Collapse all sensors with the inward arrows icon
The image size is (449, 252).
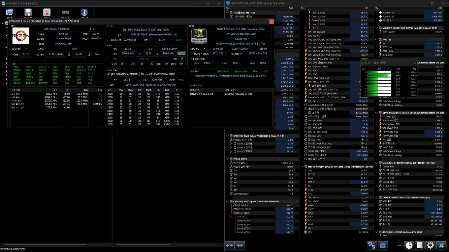click(x=240, y=246)
